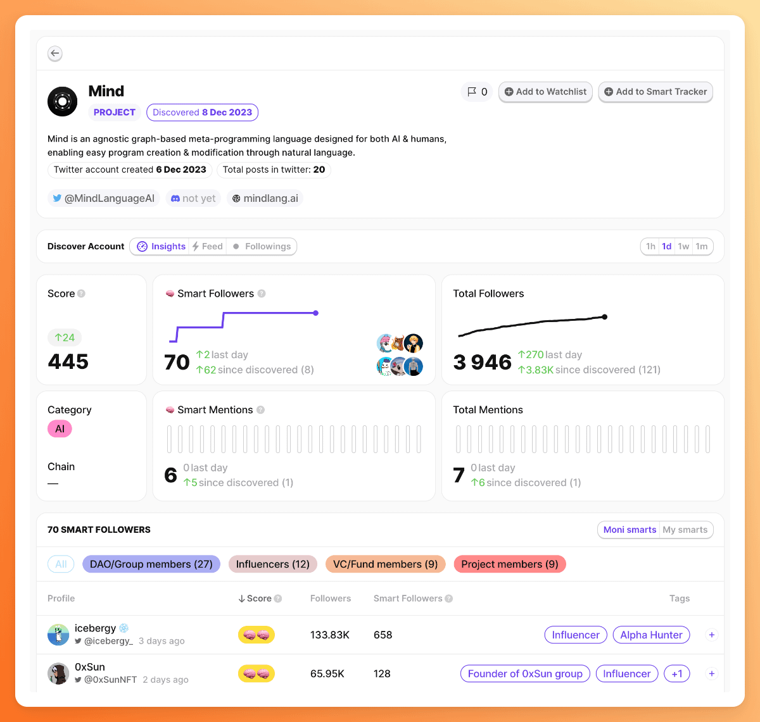Open the PROJECT tag
Screen dimensions: 760x722
coord(115,112)
